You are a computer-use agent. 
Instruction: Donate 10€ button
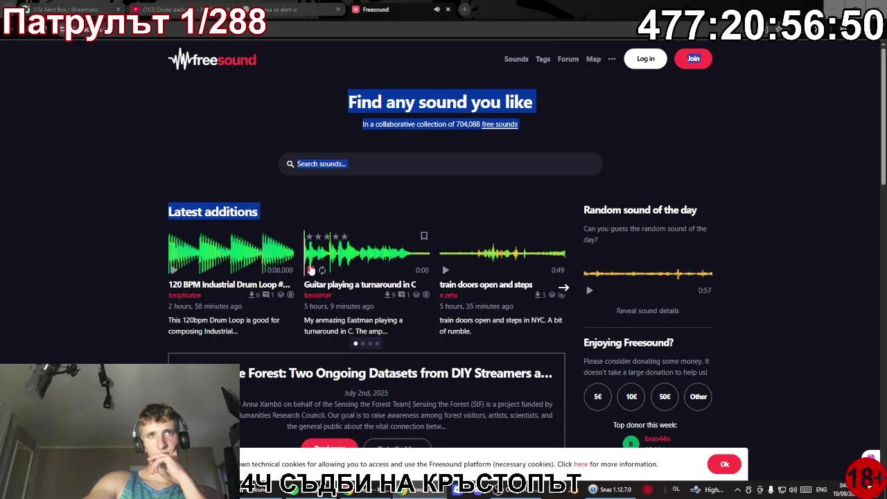pyautogui.click(x=631, y=396)
